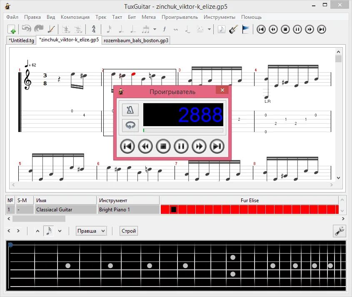Pause playback in player dialog

[x=181, y=146]
